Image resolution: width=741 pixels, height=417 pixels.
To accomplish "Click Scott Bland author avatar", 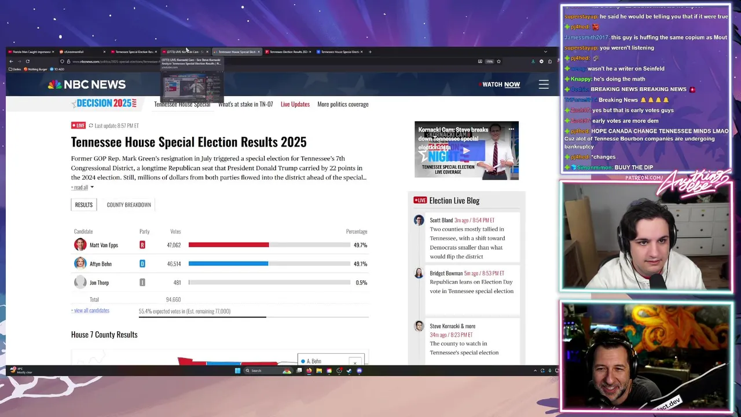I will point(419,220).
